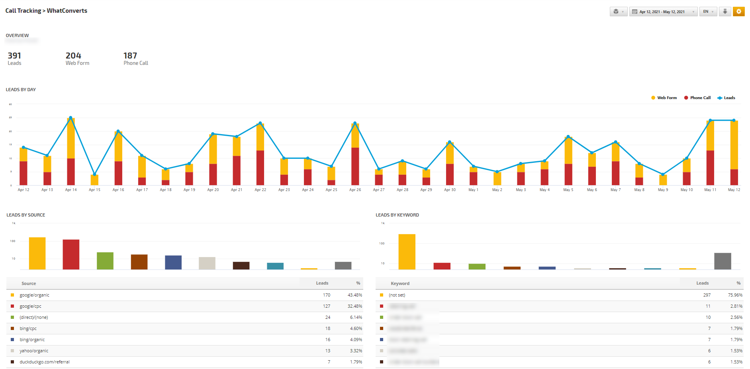750x369 pixels.
Task: Click the Leads line point above May 12
Action: pos(734,120)
